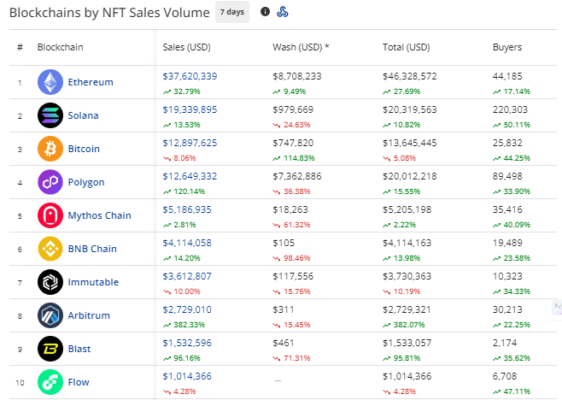Open the Solana blockchain link
Viewport: 562px width, 400px height.
tap(83, 115)
